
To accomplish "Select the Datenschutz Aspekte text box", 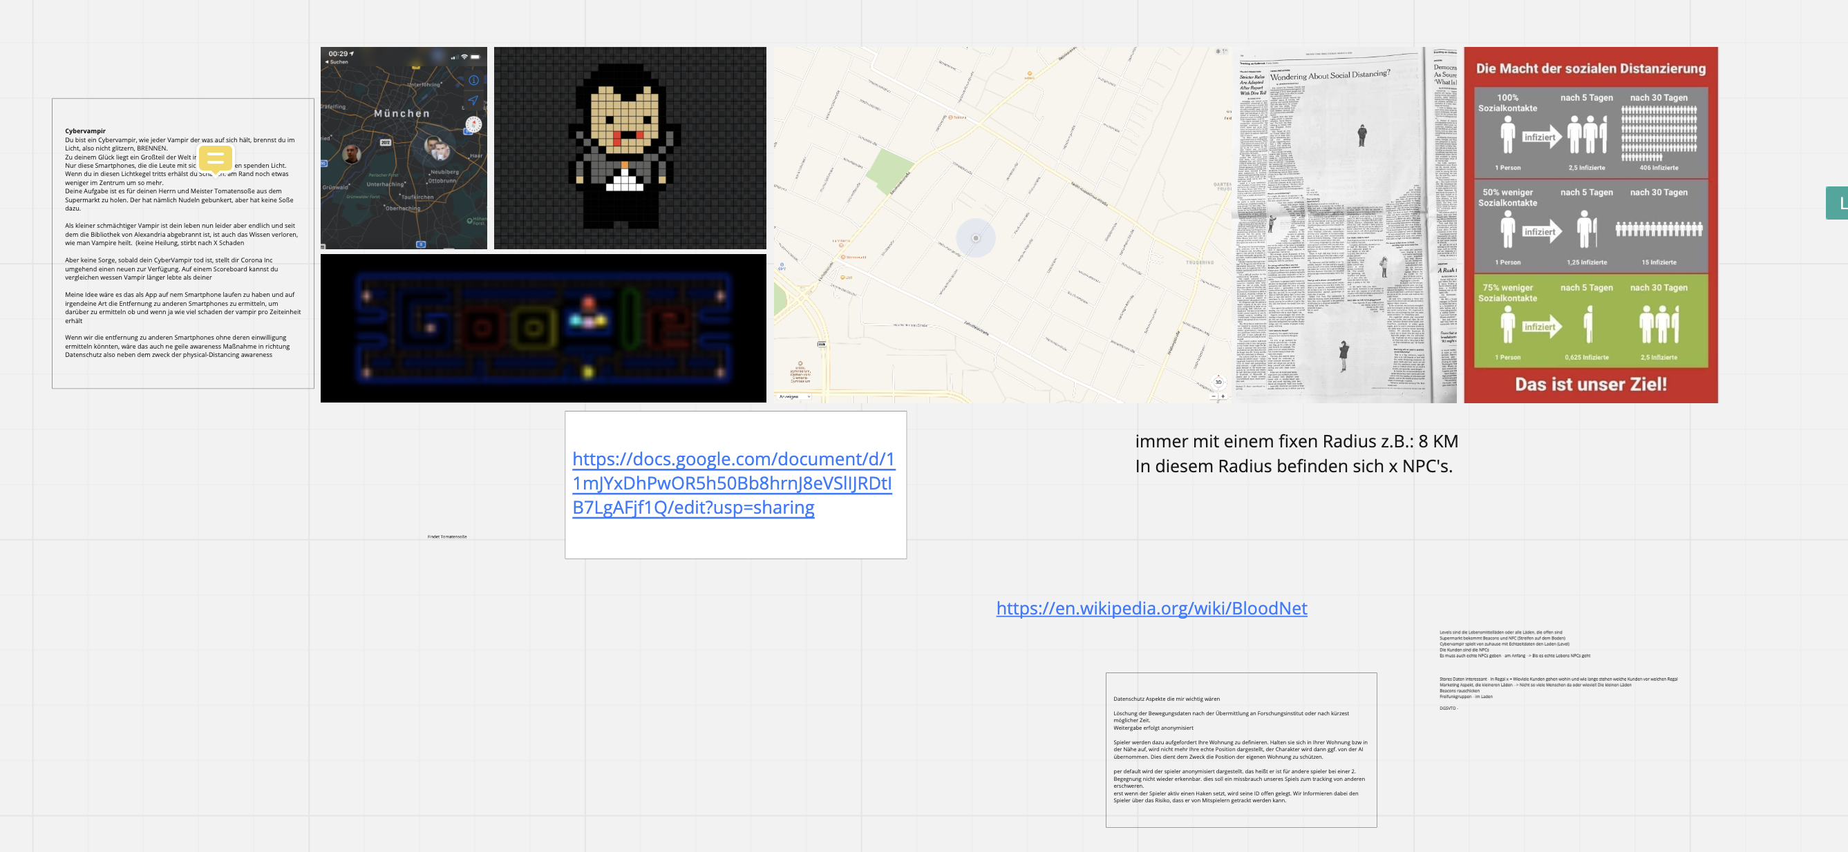I will point(1241,749).
